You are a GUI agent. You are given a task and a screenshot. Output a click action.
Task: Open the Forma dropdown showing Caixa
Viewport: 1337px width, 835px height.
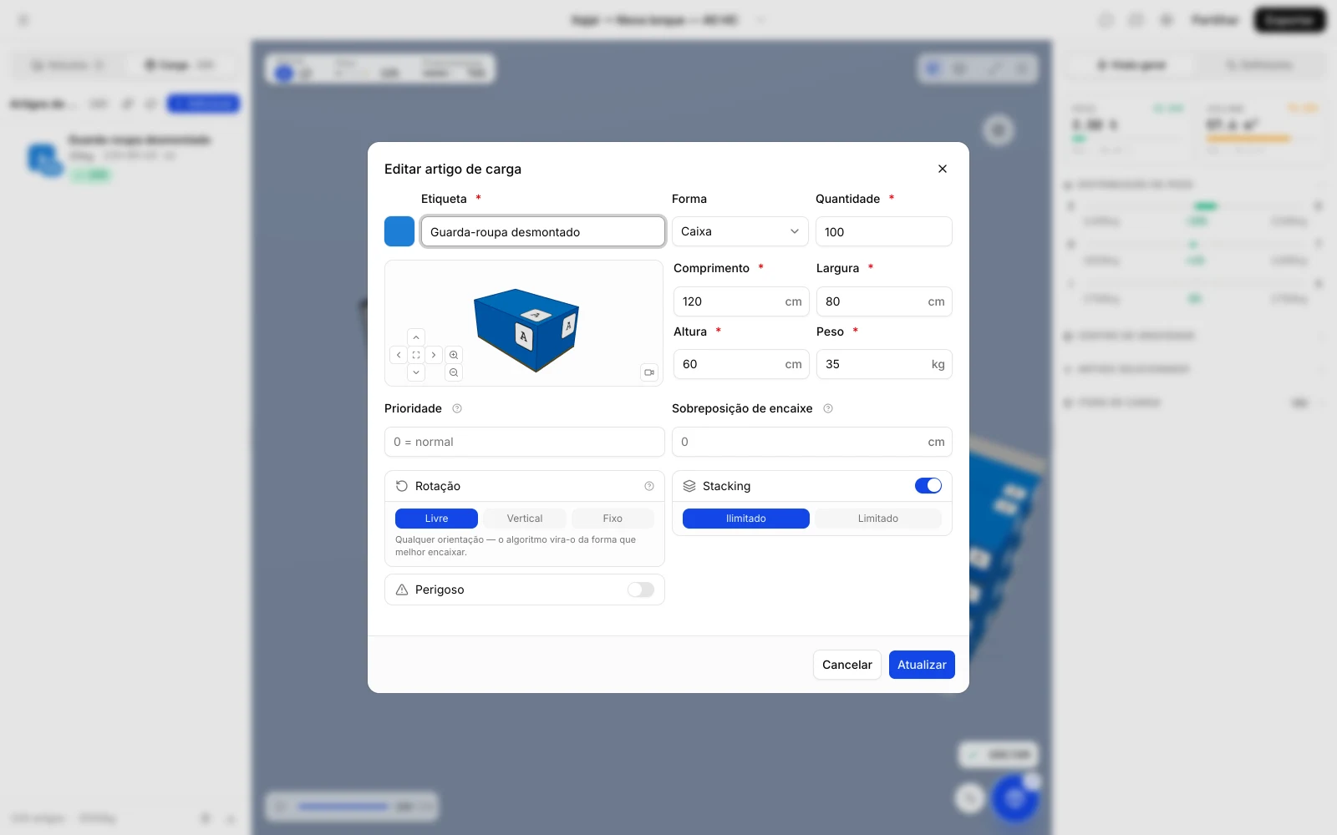740,231
